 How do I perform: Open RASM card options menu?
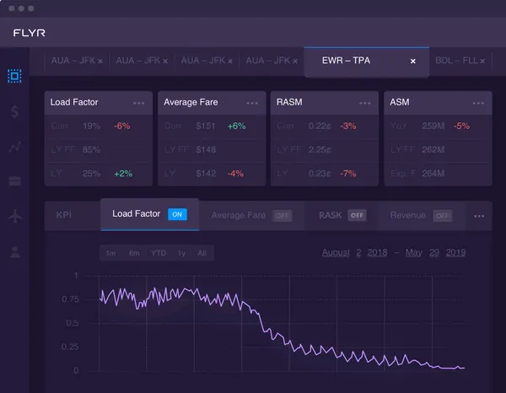(x=365, y=103)
